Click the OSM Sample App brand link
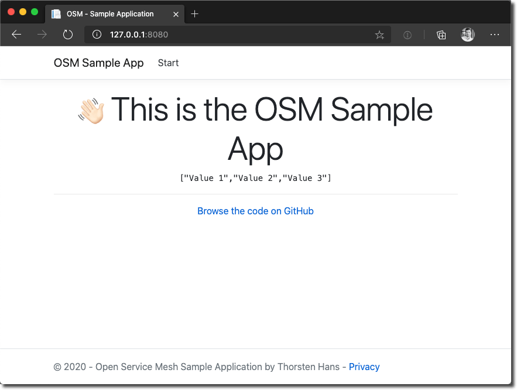The image size is (517, 390). 98,63
